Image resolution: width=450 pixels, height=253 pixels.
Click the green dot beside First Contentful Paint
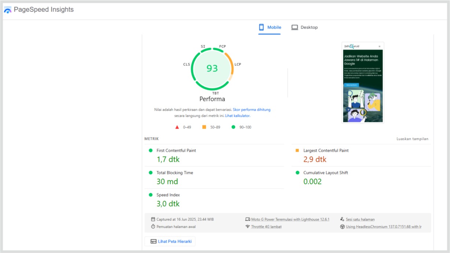pos(150,150)
